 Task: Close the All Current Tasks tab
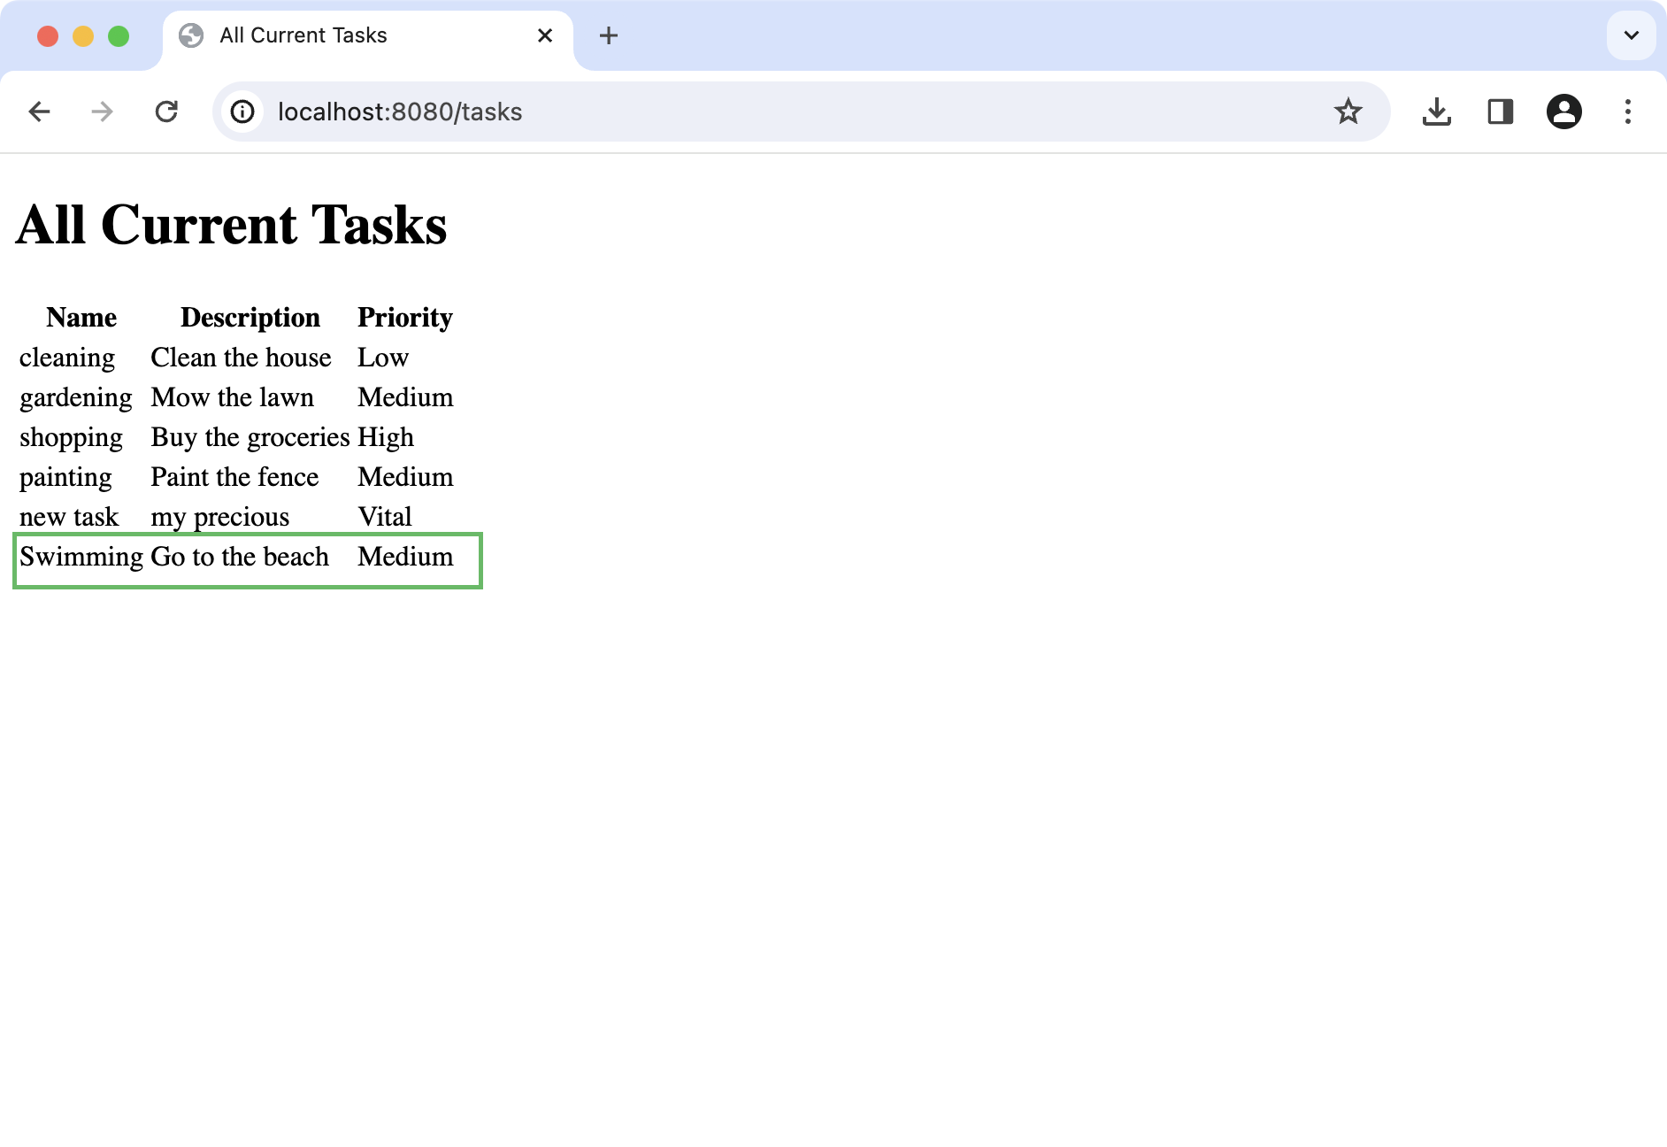click(x=545, y=35)
